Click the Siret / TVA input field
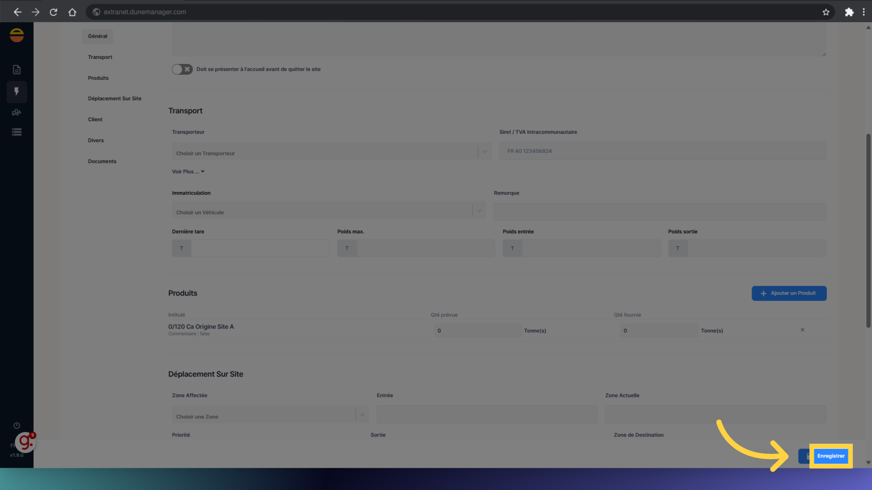Screen dimensions: 872x490 pyautogui.click(x=662, y=152)
